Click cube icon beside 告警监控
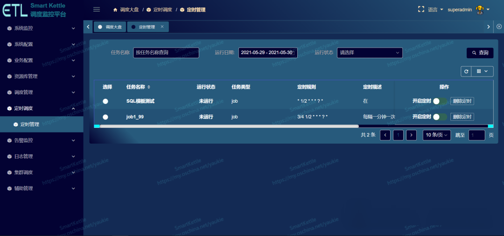The width and height of the screenshot is (504, 236). [x=9, y=140]
